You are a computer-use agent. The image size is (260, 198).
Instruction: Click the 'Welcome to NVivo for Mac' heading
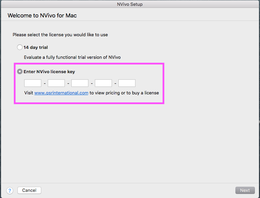pyautogui.click(x=42, y=15)
